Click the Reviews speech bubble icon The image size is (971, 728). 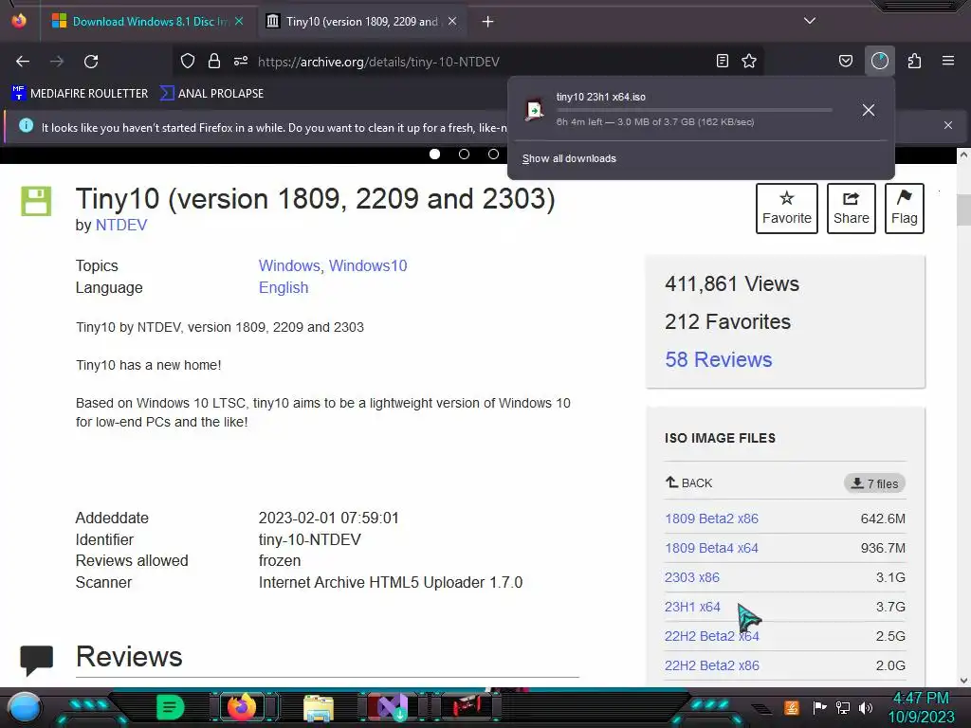[x=37, y=660]
